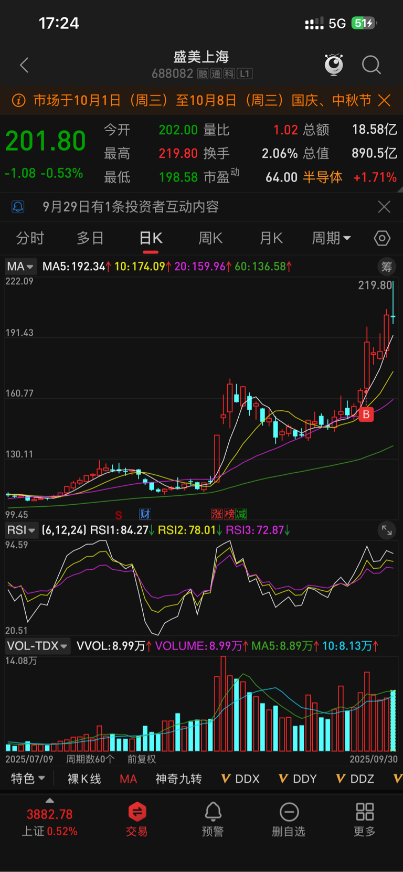Close the holiday market notice banner

coord(385,100)
